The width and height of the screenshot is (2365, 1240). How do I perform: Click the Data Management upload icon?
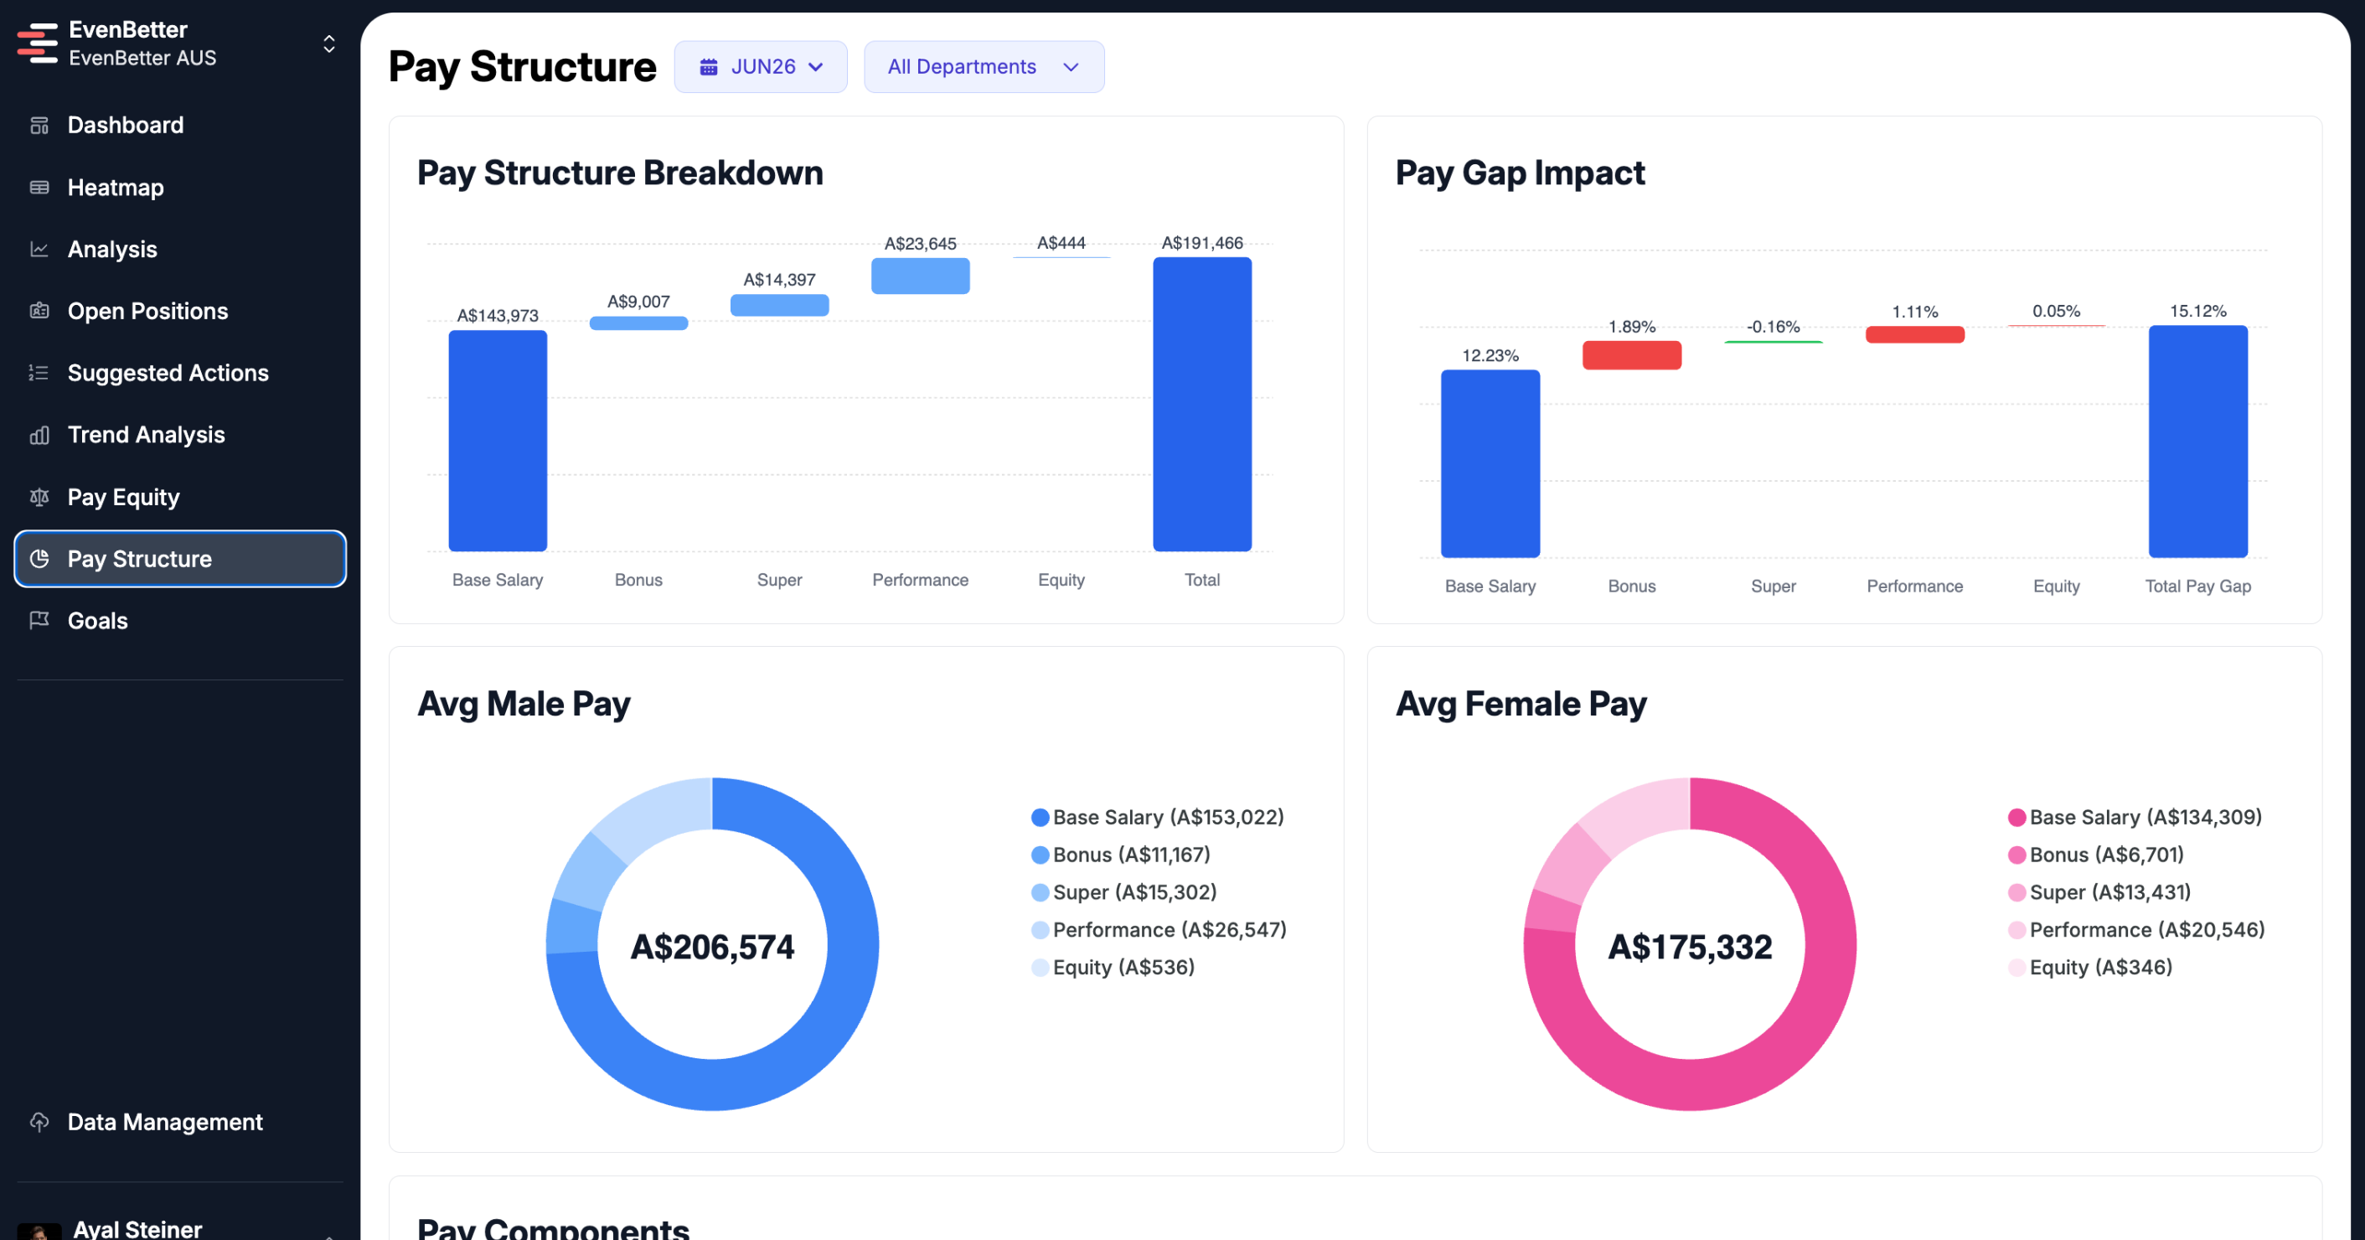39,1122
